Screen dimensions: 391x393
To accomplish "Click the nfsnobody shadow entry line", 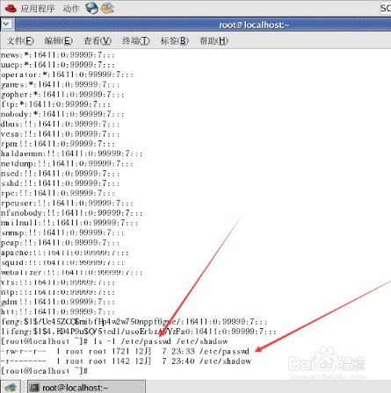I will point(72,213).
